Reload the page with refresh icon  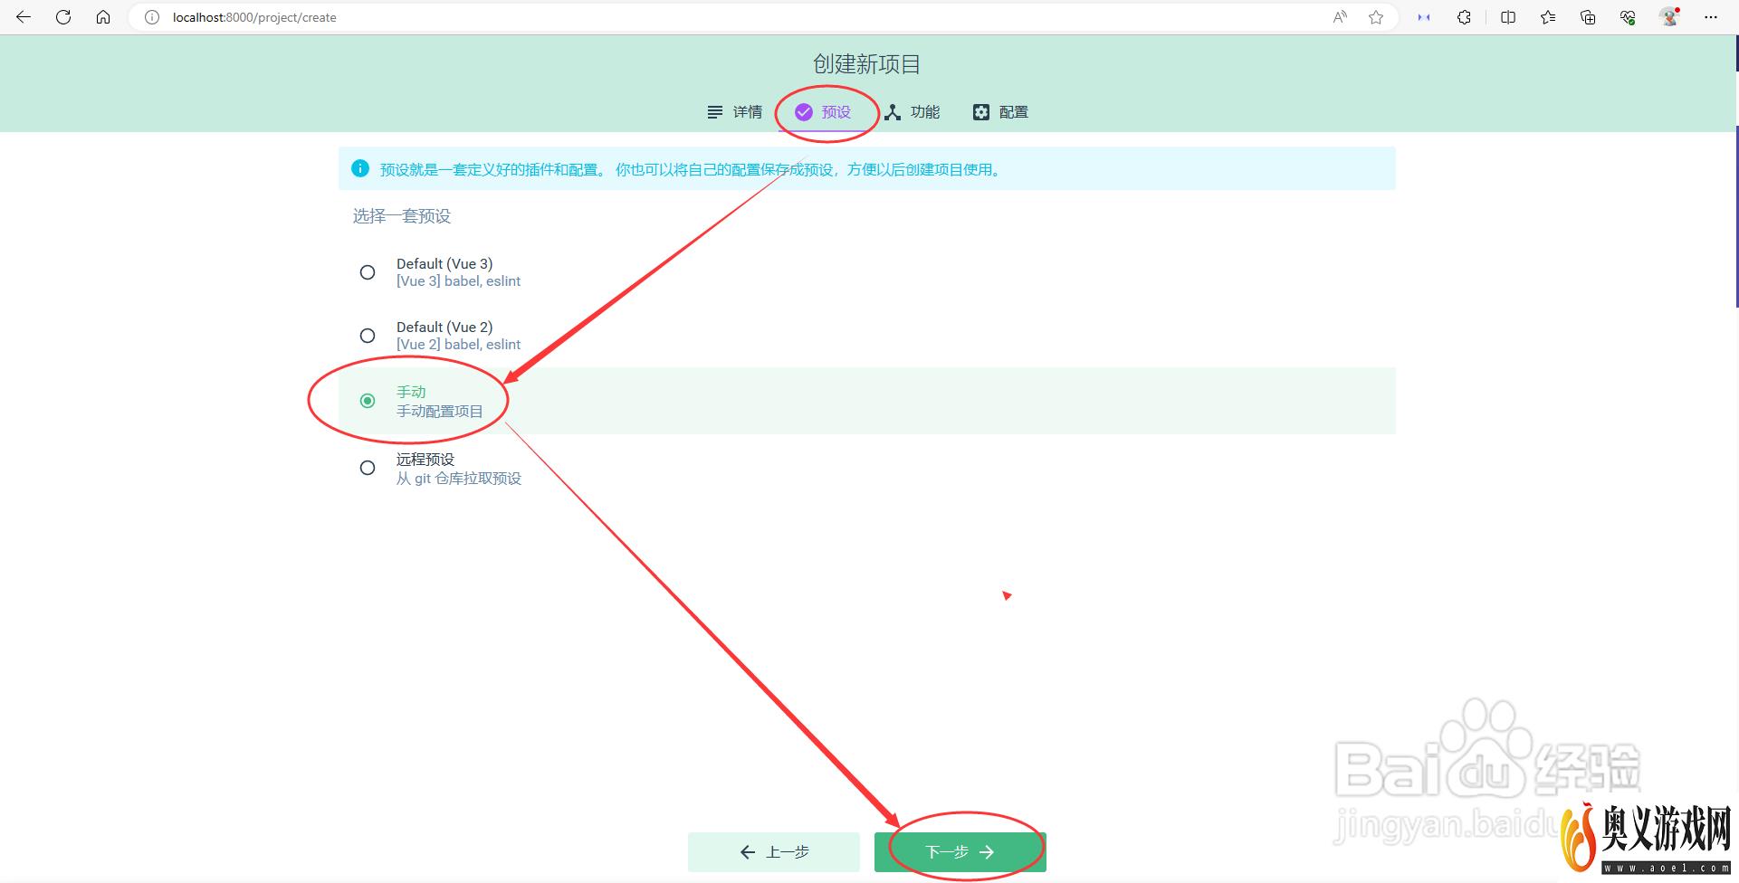(x=63, y=17)
